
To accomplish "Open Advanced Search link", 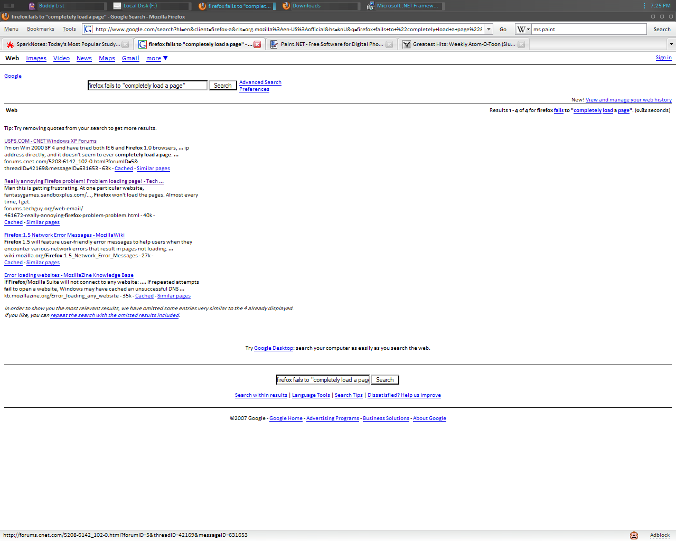I will 260,82.
